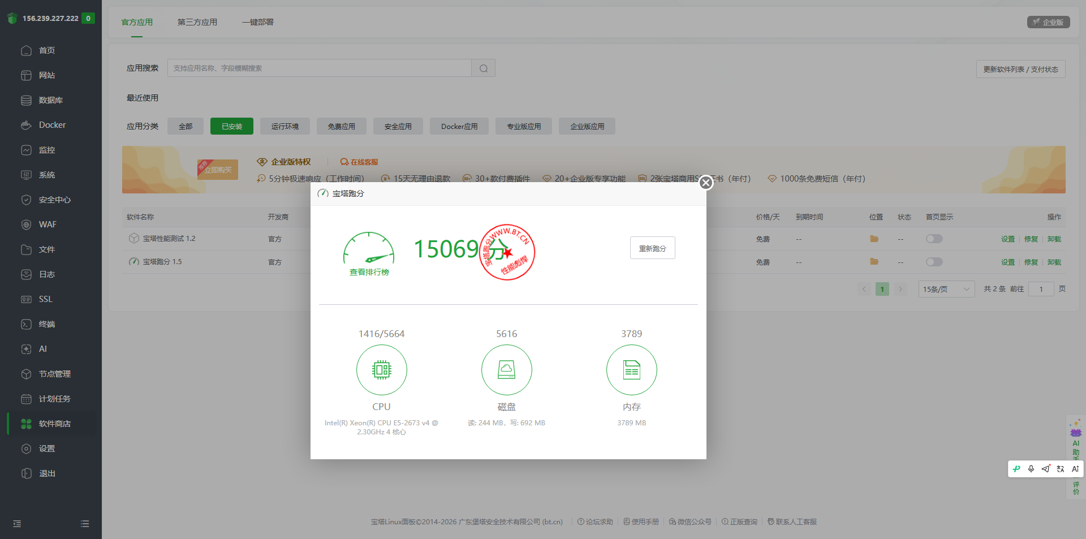This screenshot has width=1086, height=539.
Task: Go to 网站 websites section
Action: (x=47, y=75)
